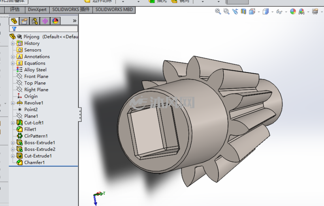This screenshot has width=324, height=206.
Task: Open the DimXpert tab
Action: 37,9
